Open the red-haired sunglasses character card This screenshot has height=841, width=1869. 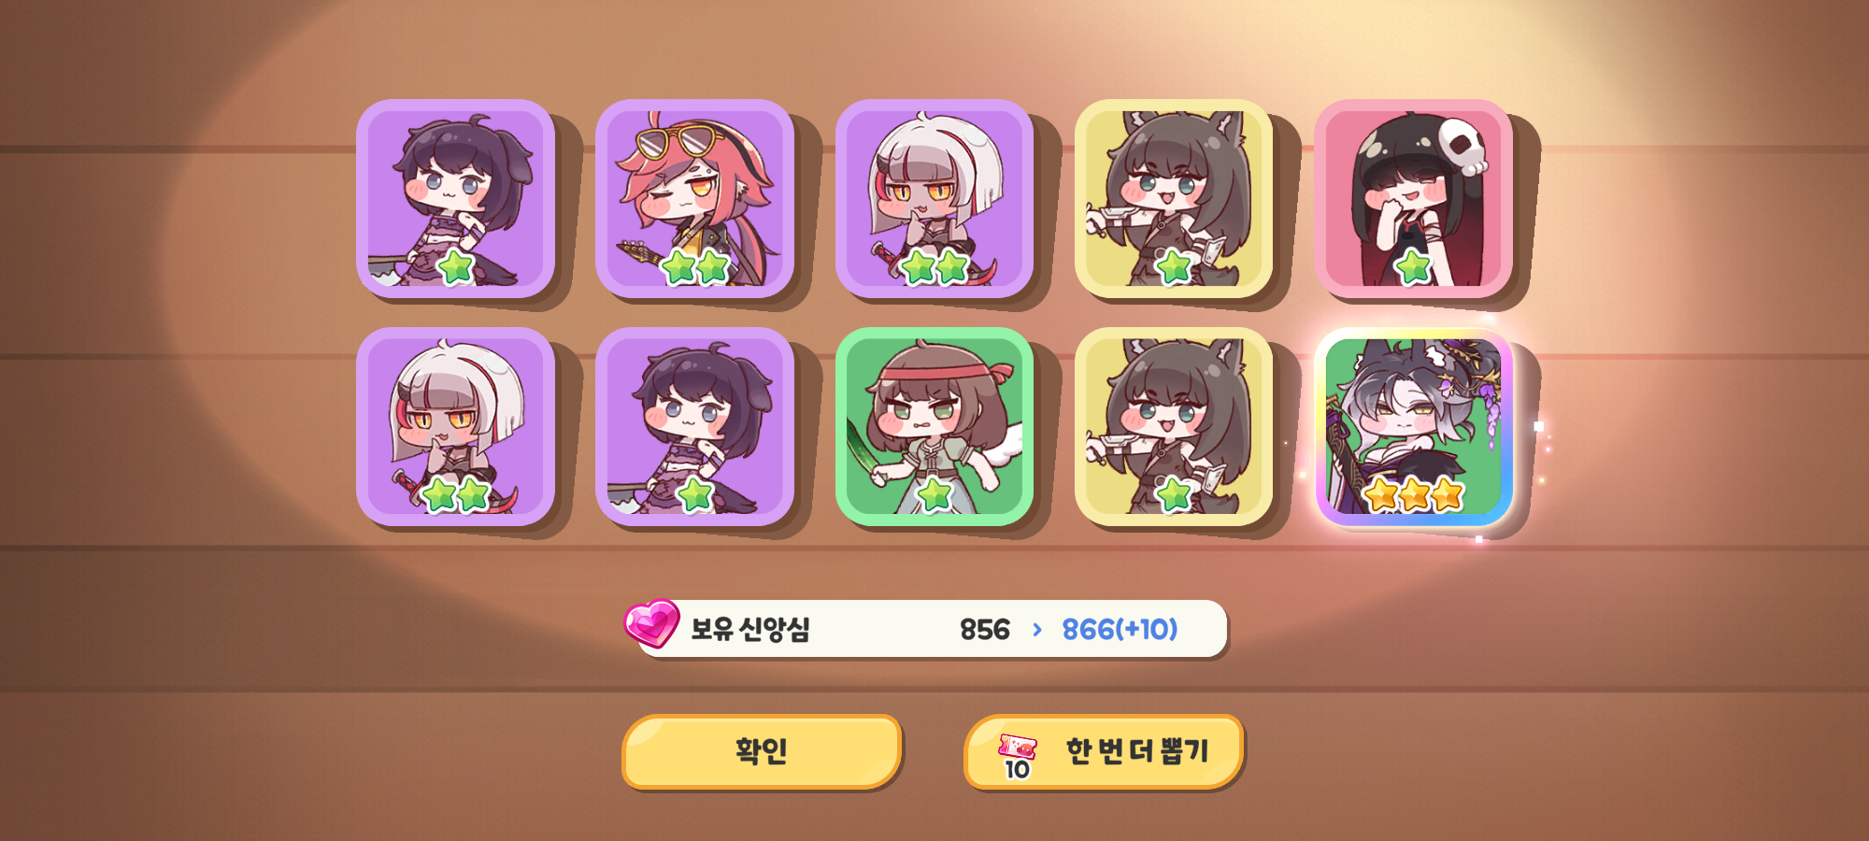pos(694,199)
